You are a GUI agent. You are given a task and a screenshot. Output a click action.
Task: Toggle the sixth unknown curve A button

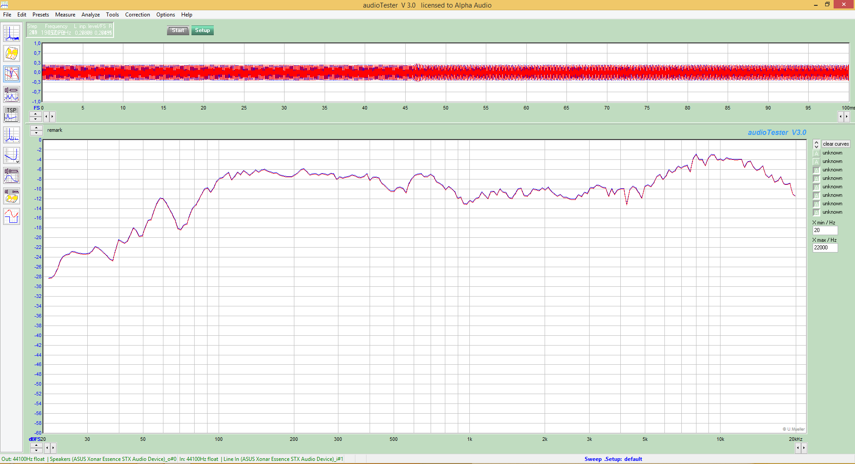(x=816, y=195)
